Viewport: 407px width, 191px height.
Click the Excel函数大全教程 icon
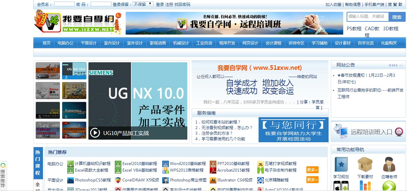coord(70,170)
